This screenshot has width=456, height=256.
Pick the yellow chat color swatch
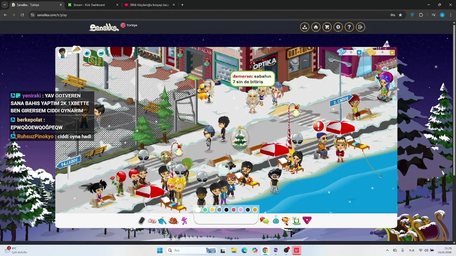[212, 210]
